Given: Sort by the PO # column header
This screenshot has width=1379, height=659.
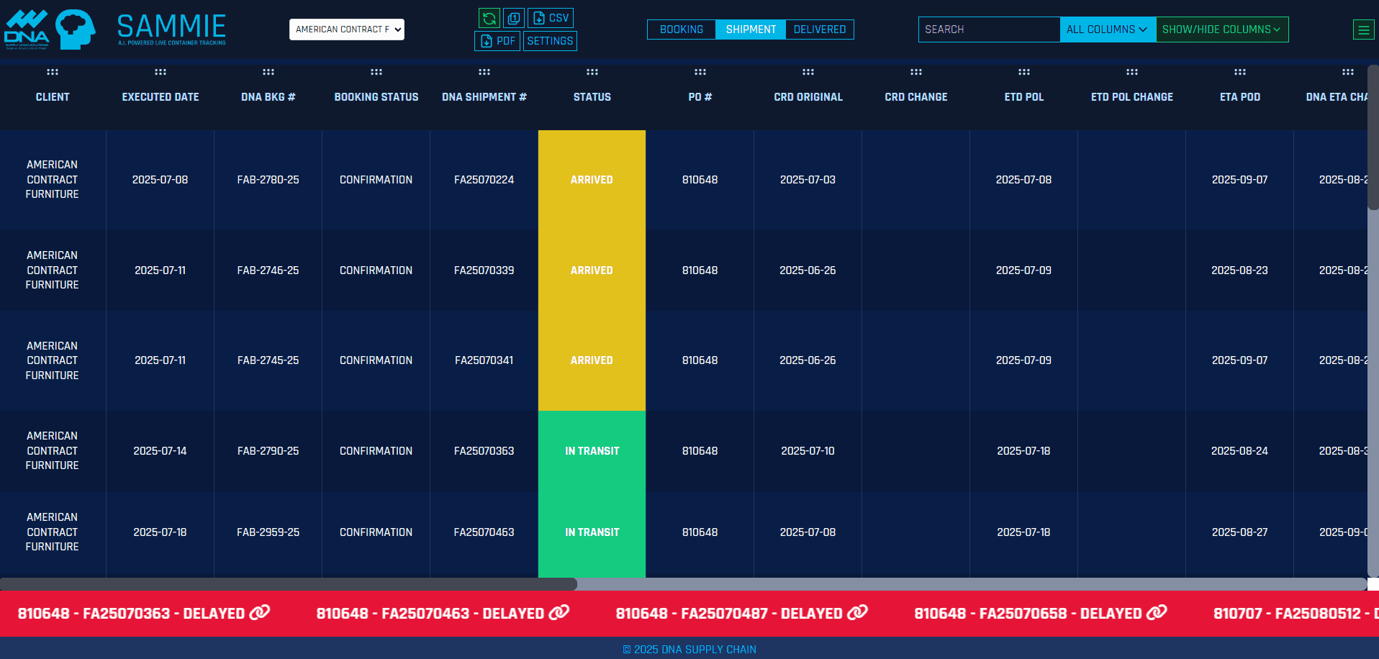Looking at the screenshot, I should click(x=700, y=97).
